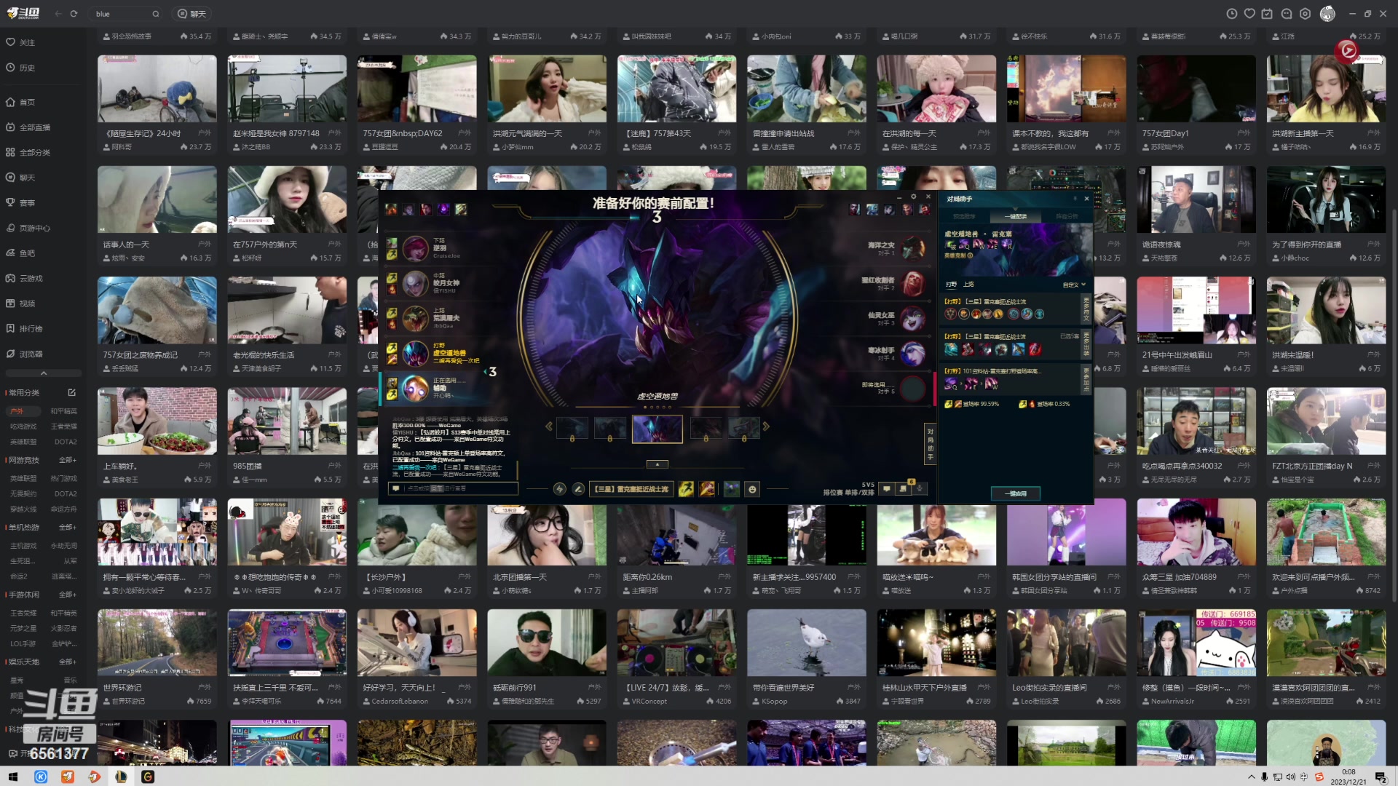Expand the skin panel with the up arrow
The width and height of the screenshot is (1398, 786).
click(x=657, y=464)
